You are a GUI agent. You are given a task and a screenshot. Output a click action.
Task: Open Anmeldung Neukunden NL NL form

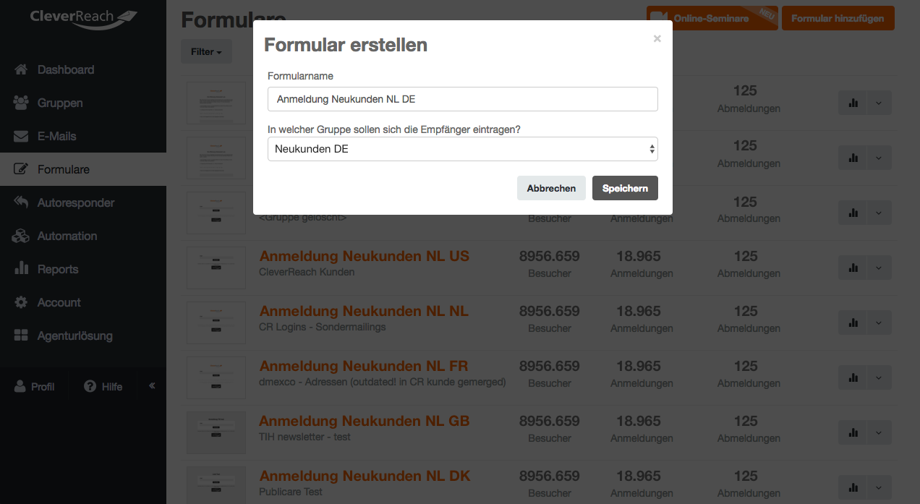364,311
